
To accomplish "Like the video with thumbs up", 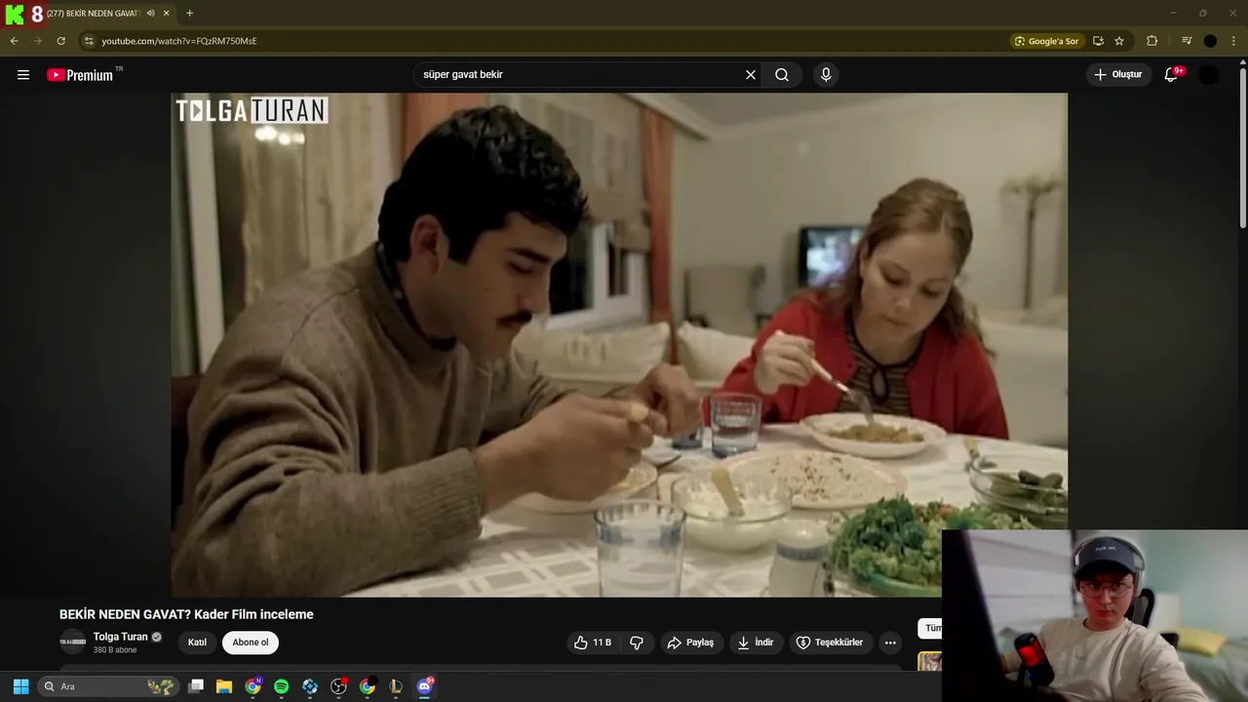I will [593, 643].
